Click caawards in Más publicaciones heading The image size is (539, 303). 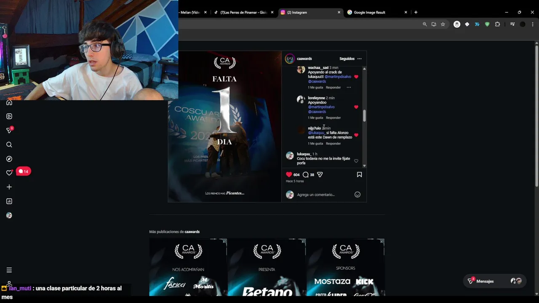[192, 232]
